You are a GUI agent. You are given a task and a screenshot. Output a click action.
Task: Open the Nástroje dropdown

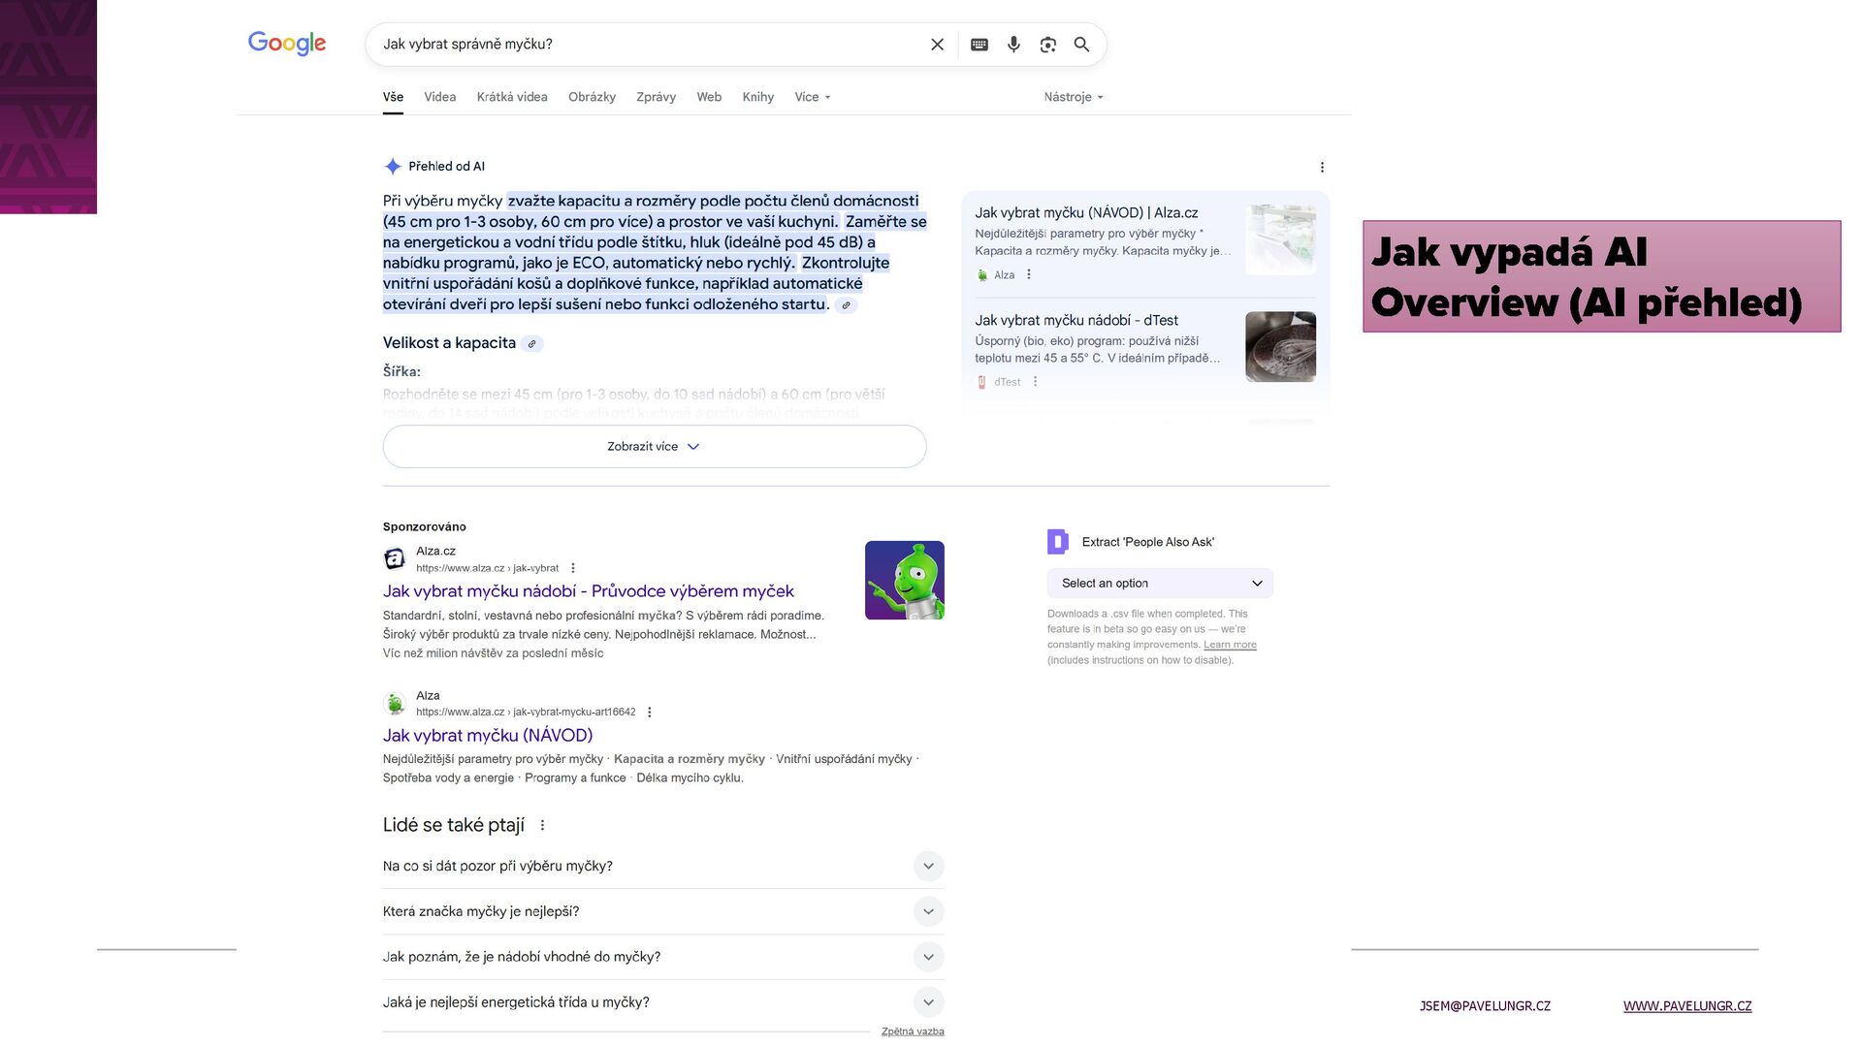(1074, 97)
